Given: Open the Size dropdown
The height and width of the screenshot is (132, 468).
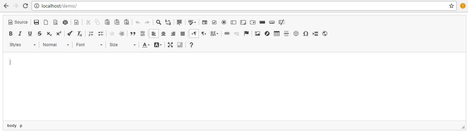Looking at the screenshot, I should tap(123, 45).
